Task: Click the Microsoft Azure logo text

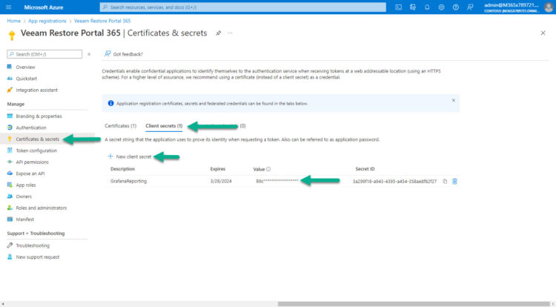Action: pos(44,7)
